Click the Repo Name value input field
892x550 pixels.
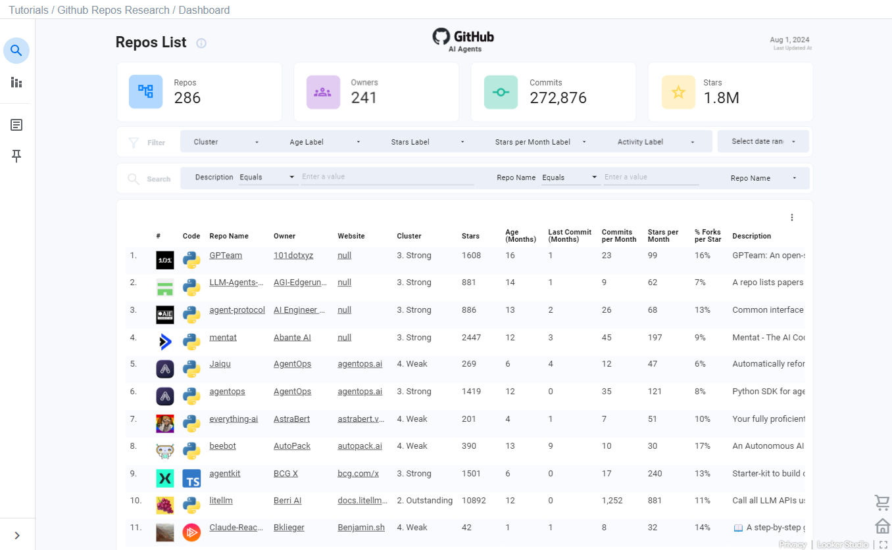tap(650, 177)
